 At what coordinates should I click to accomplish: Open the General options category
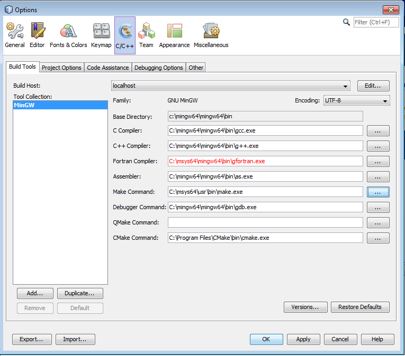[x=15, y=35]
